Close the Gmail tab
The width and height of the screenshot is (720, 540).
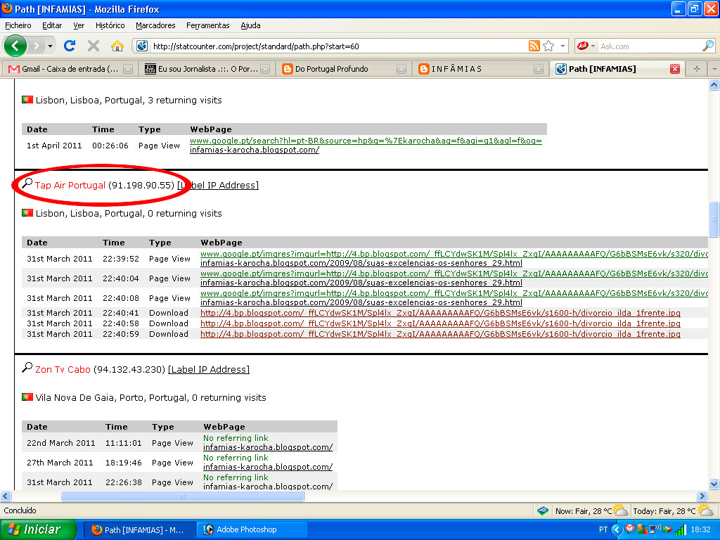(x=128, y=69)
